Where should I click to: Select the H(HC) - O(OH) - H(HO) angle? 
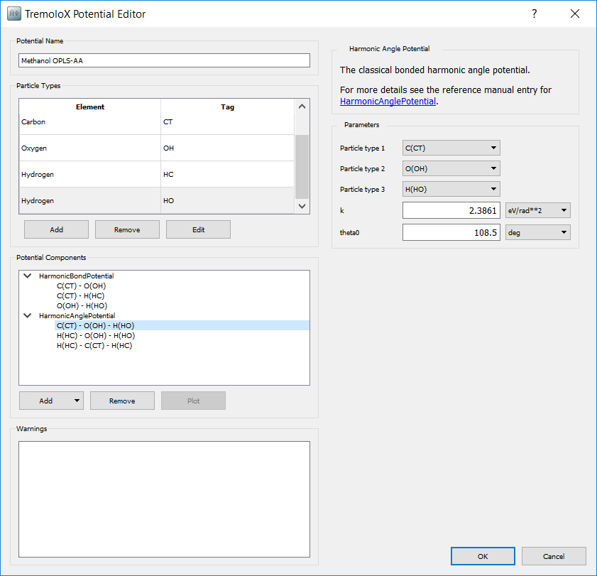(96, 335)
